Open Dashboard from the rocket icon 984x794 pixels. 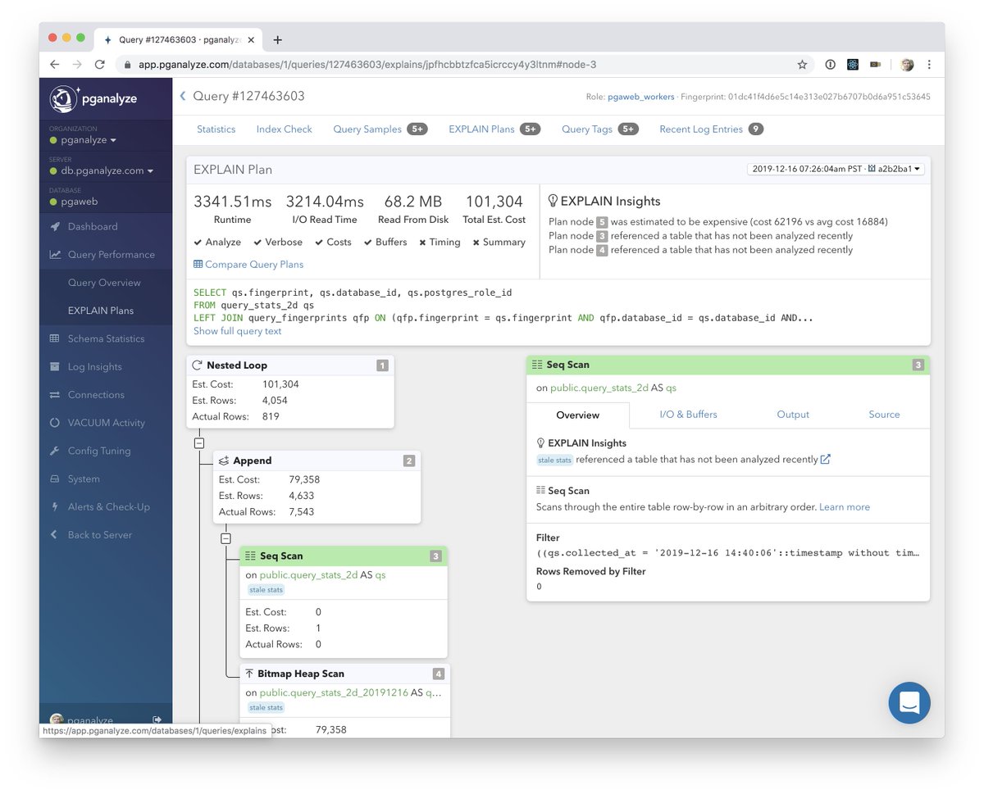[55, 227]
